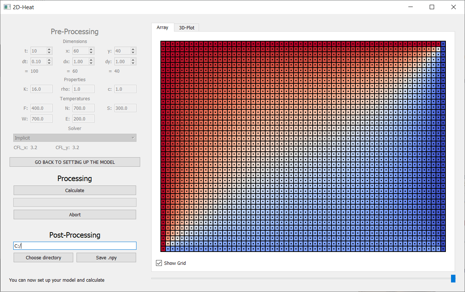The image size is (465, 292).
Task: Click GO BACK TO SETTING UP THE MODEL
Action: 75,162
